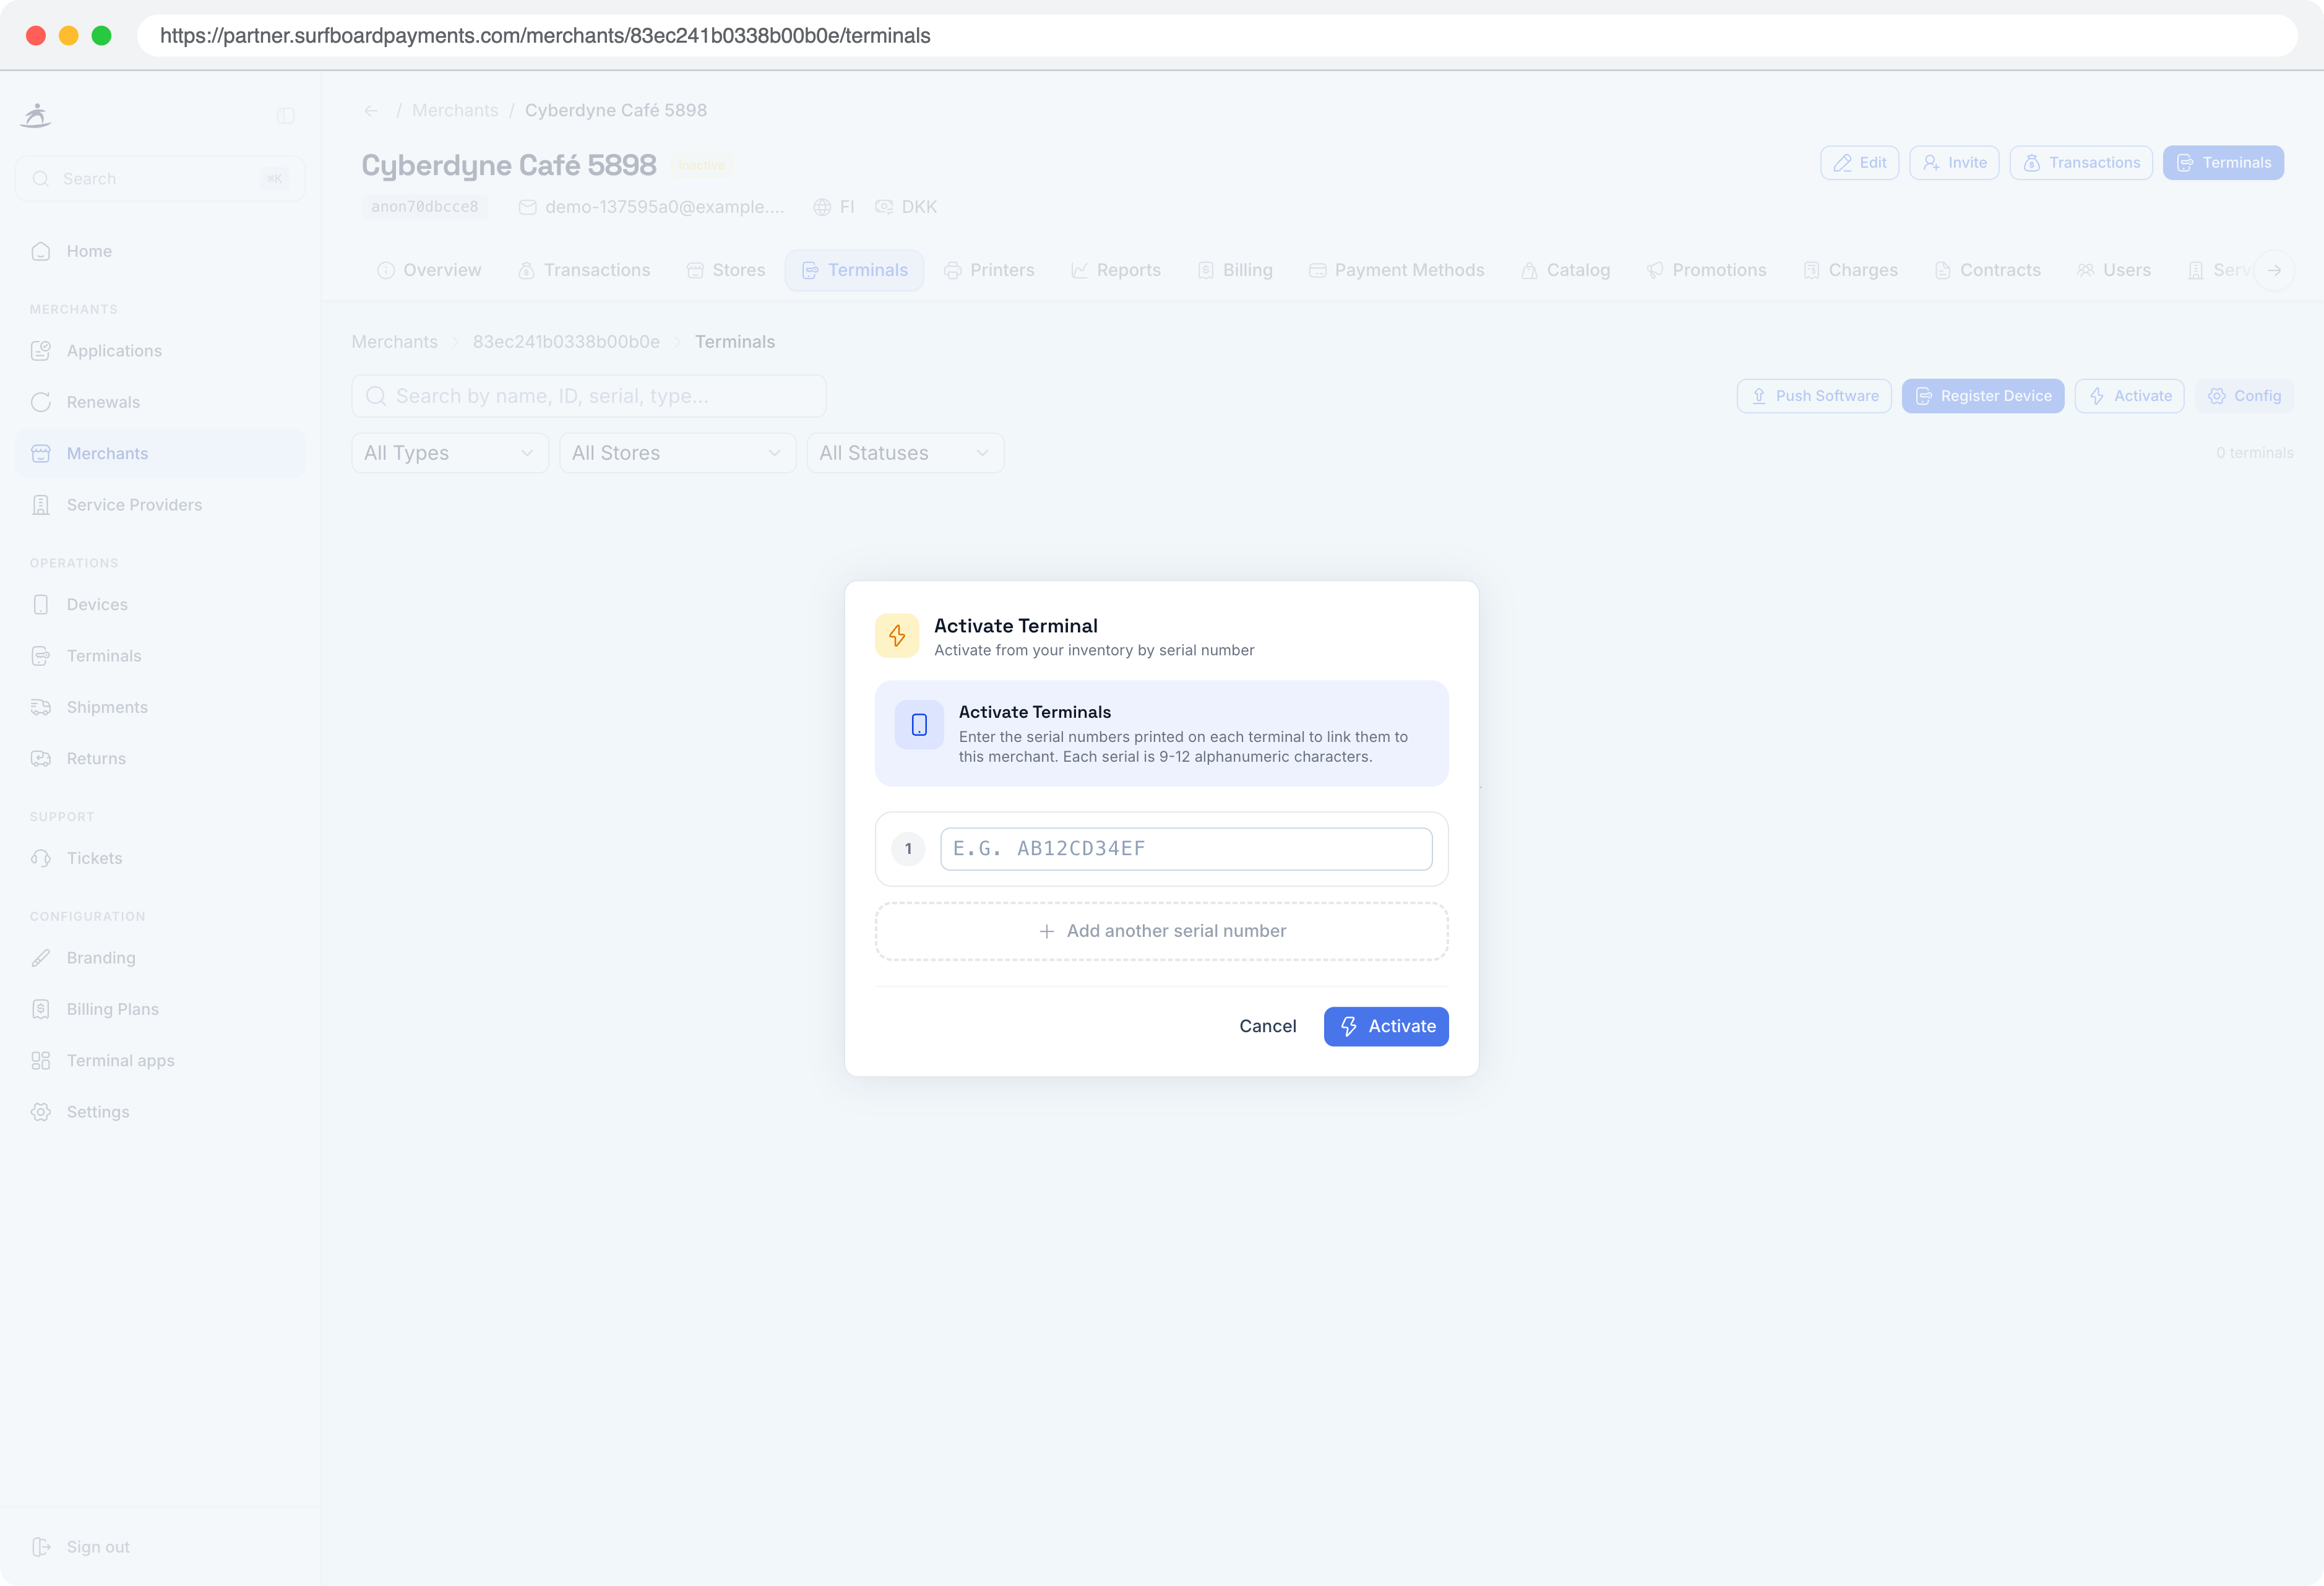Screen dimensions: 2324x1586
Task: Switch to the Stores tab
Action: point(726,270)
